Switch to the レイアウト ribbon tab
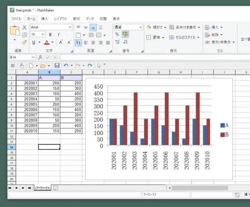This screenshot has height=207, width=250. coord(61,19)
